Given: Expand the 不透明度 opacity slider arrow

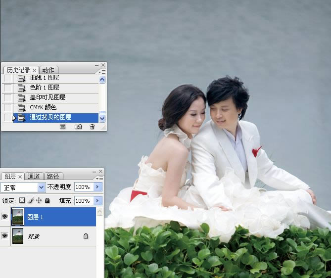Looking at the screenshot, I should (97, 187).
